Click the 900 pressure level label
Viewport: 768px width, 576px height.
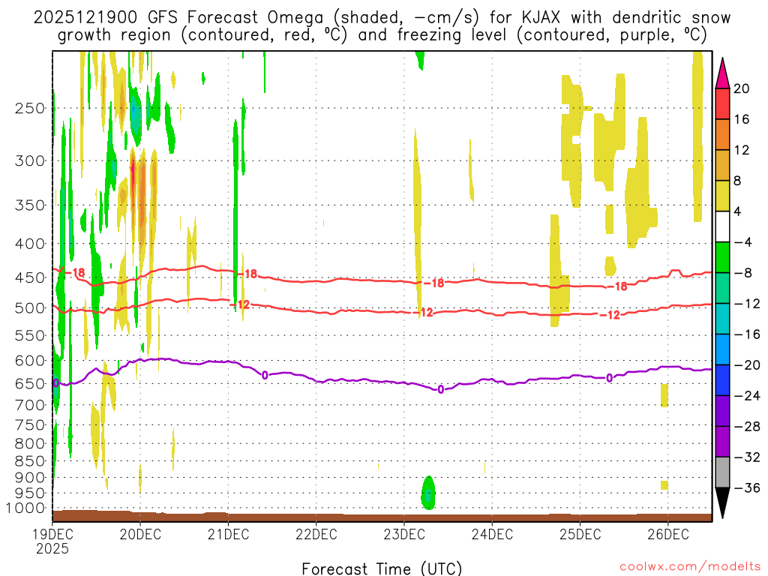(x=30, y=477)
